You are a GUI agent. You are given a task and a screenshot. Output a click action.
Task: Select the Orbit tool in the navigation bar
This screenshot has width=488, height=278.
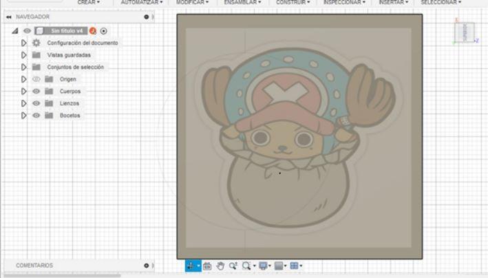[x=191, y=266]
